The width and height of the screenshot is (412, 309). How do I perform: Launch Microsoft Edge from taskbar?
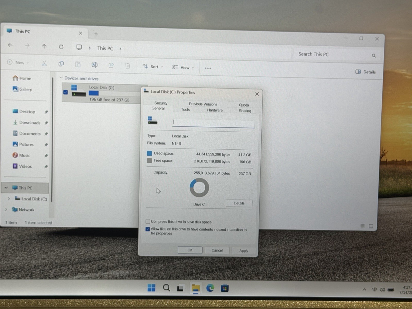pos(210,288)
